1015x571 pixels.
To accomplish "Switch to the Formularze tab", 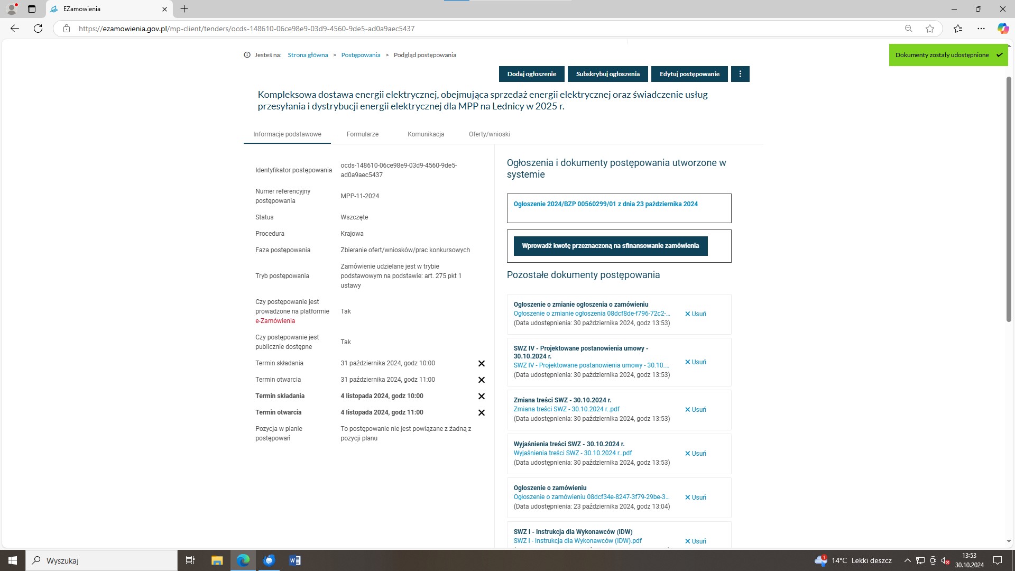I will (362, 134).
